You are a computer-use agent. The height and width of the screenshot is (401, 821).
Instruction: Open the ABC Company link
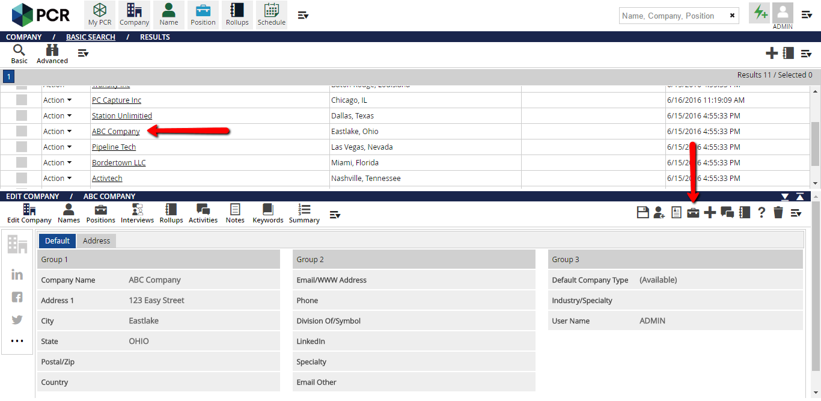click(116, 132)
